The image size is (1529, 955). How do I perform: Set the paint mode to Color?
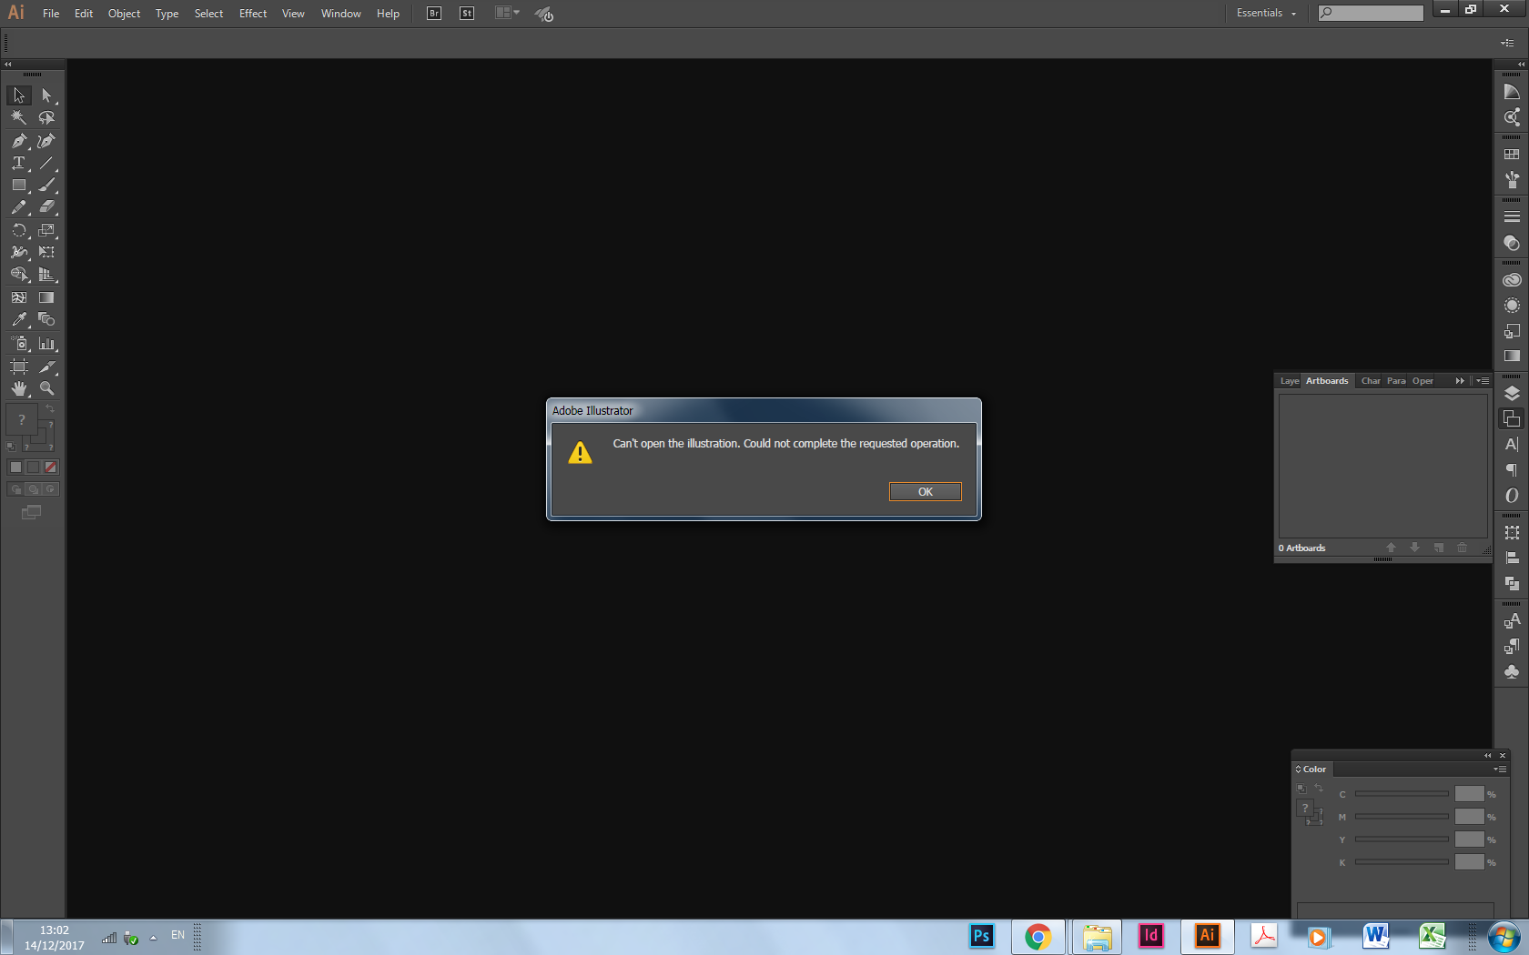pos(15,467)
